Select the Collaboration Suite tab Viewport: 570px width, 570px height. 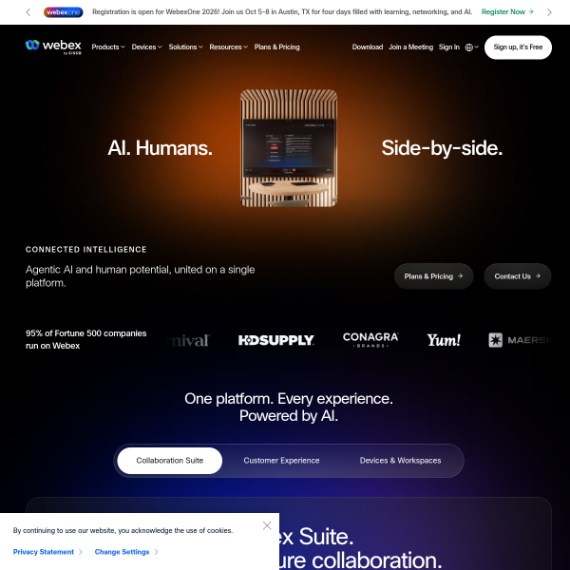pos(170,460)
